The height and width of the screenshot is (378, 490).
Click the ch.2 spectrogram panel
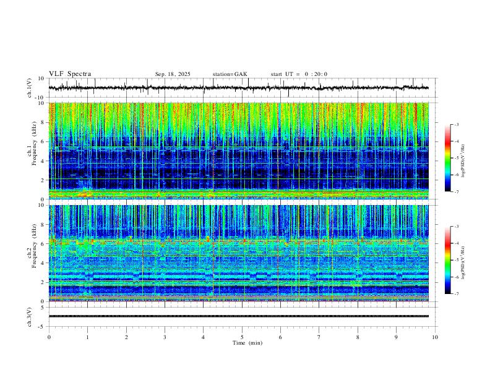(239, 253)
